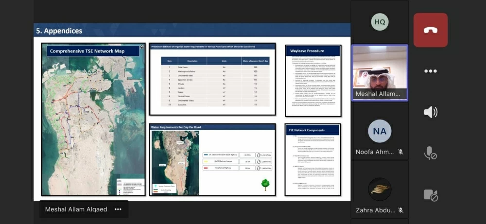
Task: Tap the speaker audio icon
Action: [431, 112]
